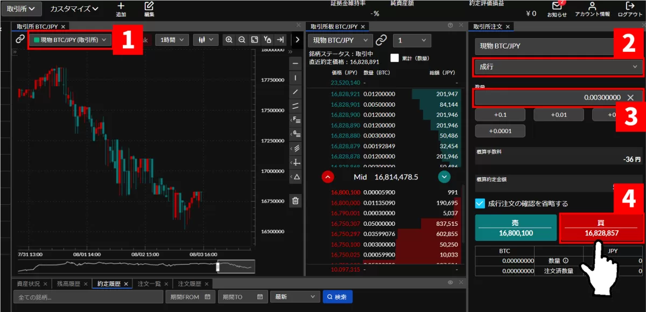
Task: Expand the 最新 sort dropdown
Action: 296,297
